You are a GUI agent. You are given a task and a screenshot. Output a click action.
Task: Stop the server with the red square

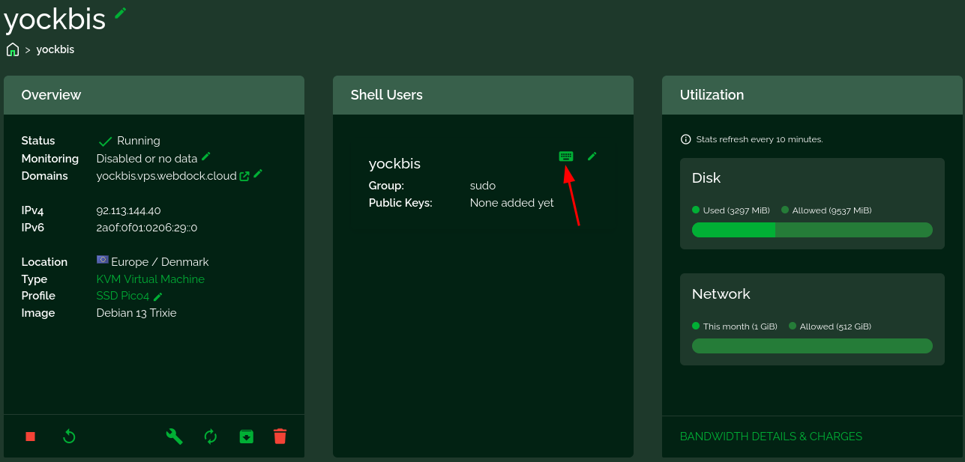pyautogui.click(x=31, y=437)
